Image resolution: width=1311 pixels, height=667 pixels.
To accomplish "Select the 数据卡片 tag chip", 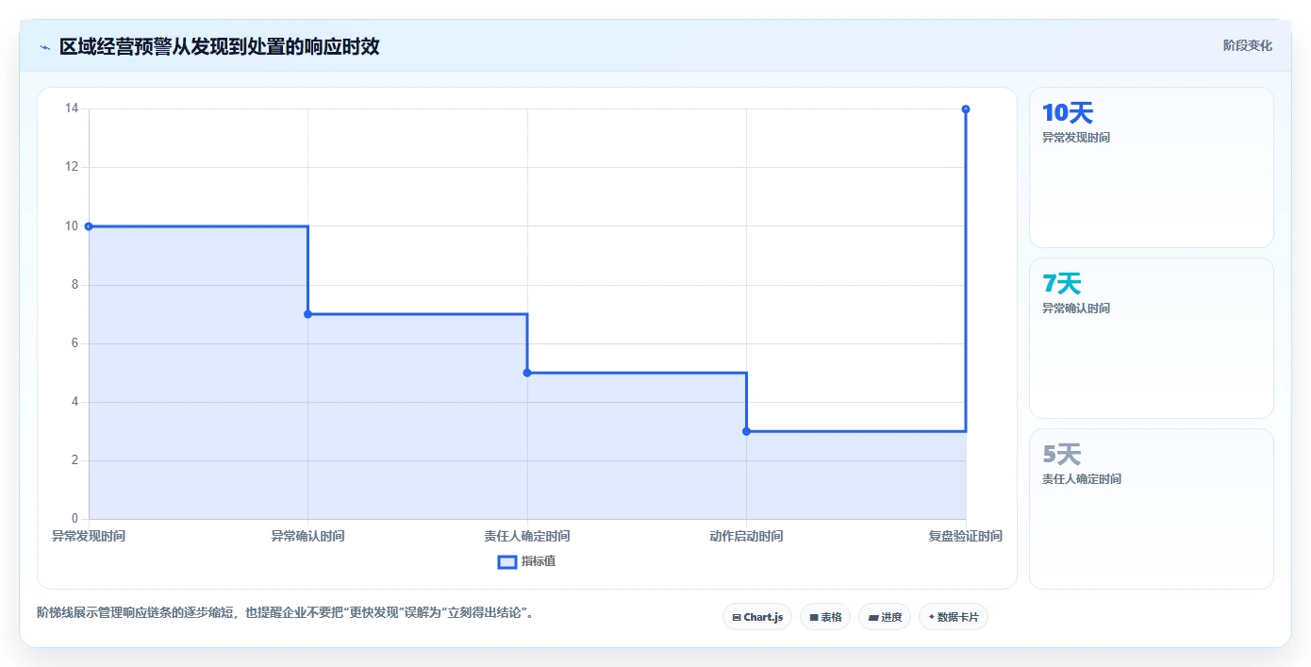I will click(954, 617).
